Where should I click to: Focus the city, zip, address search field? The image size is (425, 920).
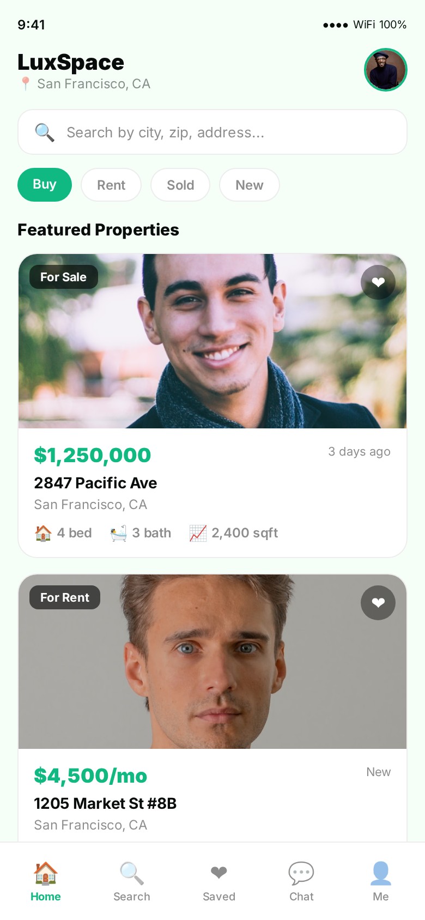(x=218, y=132)
